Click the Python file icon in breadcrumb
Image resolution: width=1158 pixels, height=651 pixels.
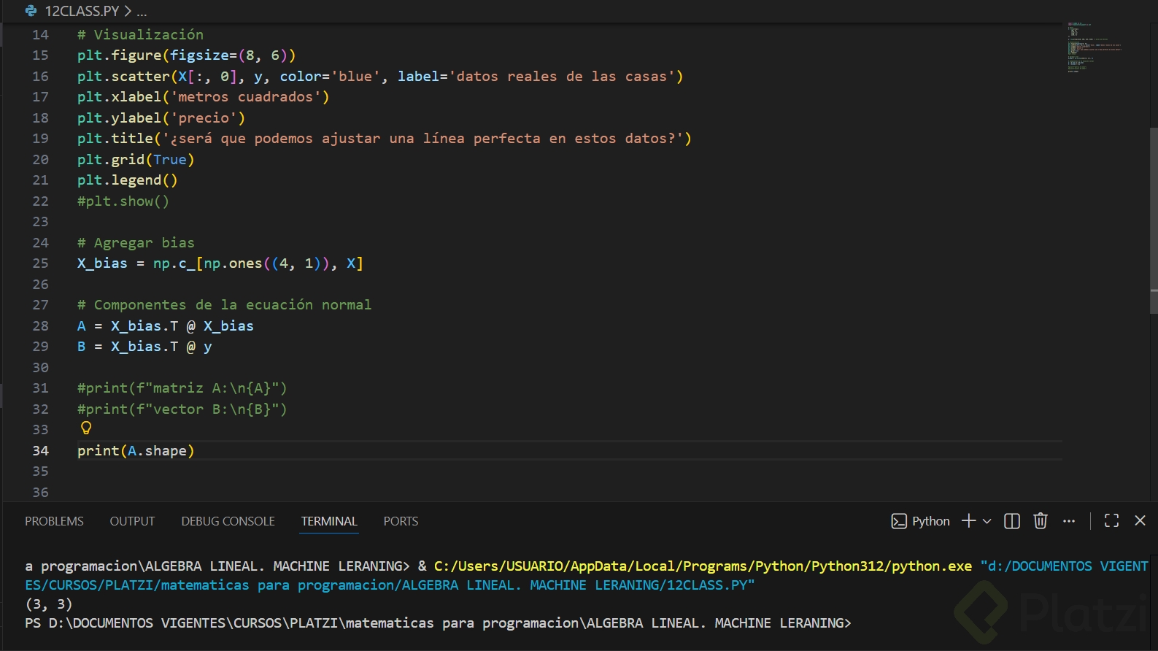pyautogui.click(x=31, y=11)
